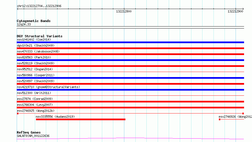Open the DGV Structural Variants track heading
Screen dimensions: 252x142
pos(40,36)
